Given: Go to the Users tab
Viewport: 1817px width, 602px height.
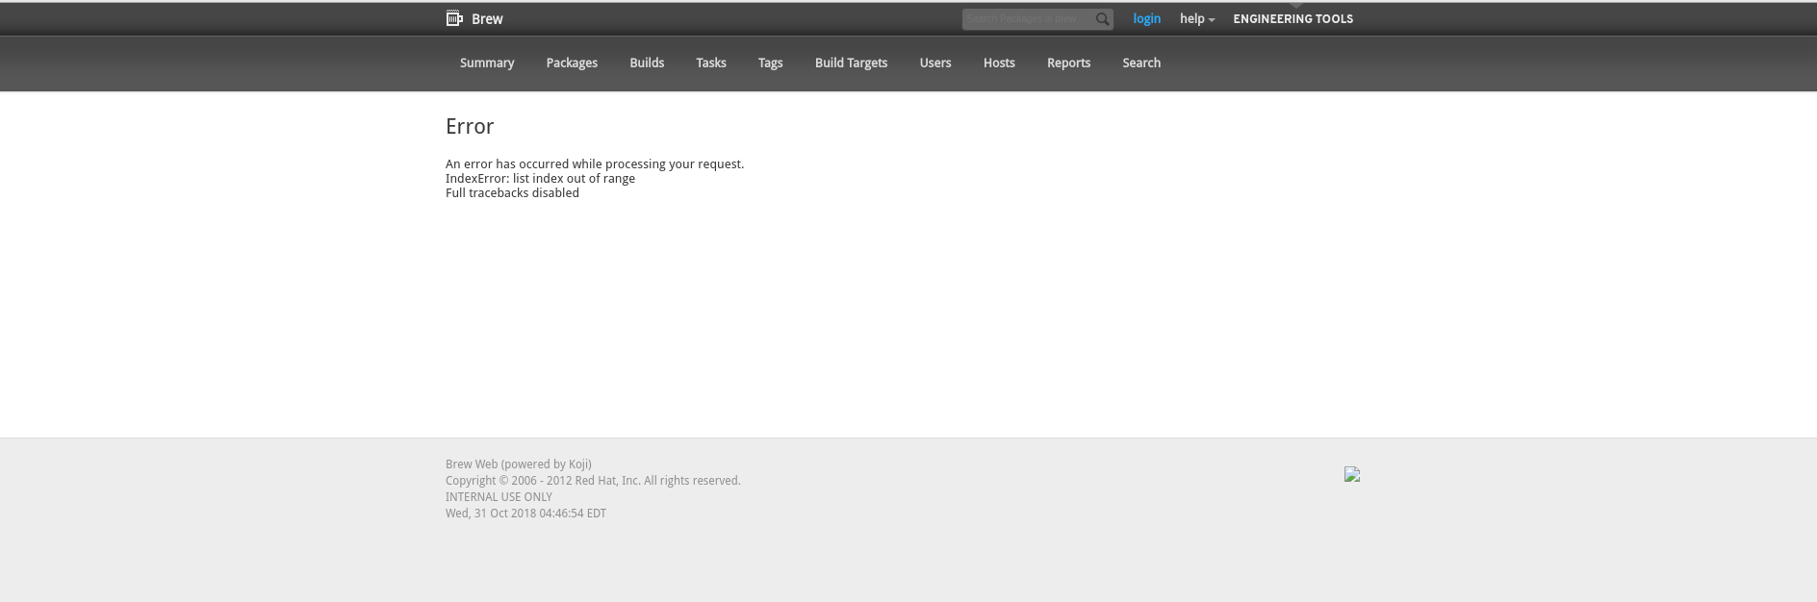Looking at the screenshot, I should click(x=935, y=63).
